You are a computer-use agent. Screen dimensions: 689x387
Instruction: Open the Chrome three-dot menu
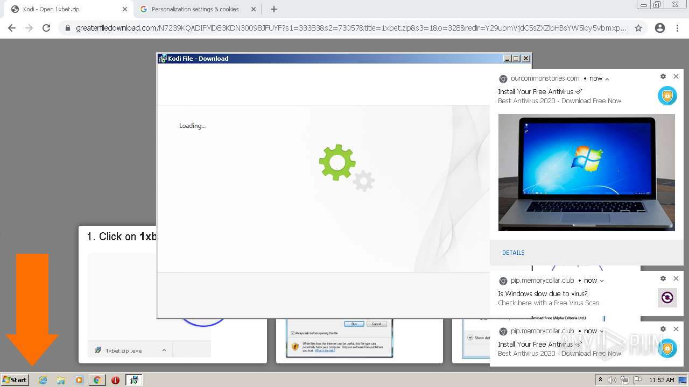pyautogui.click(x=677, y=28)
